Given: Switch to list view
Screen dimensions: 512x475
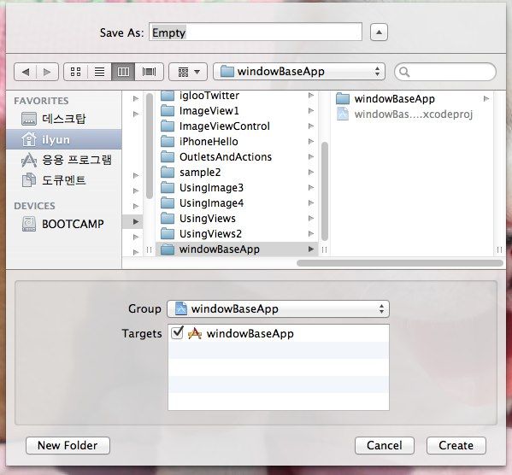Looking at the screenshot, I should [100, 72].
